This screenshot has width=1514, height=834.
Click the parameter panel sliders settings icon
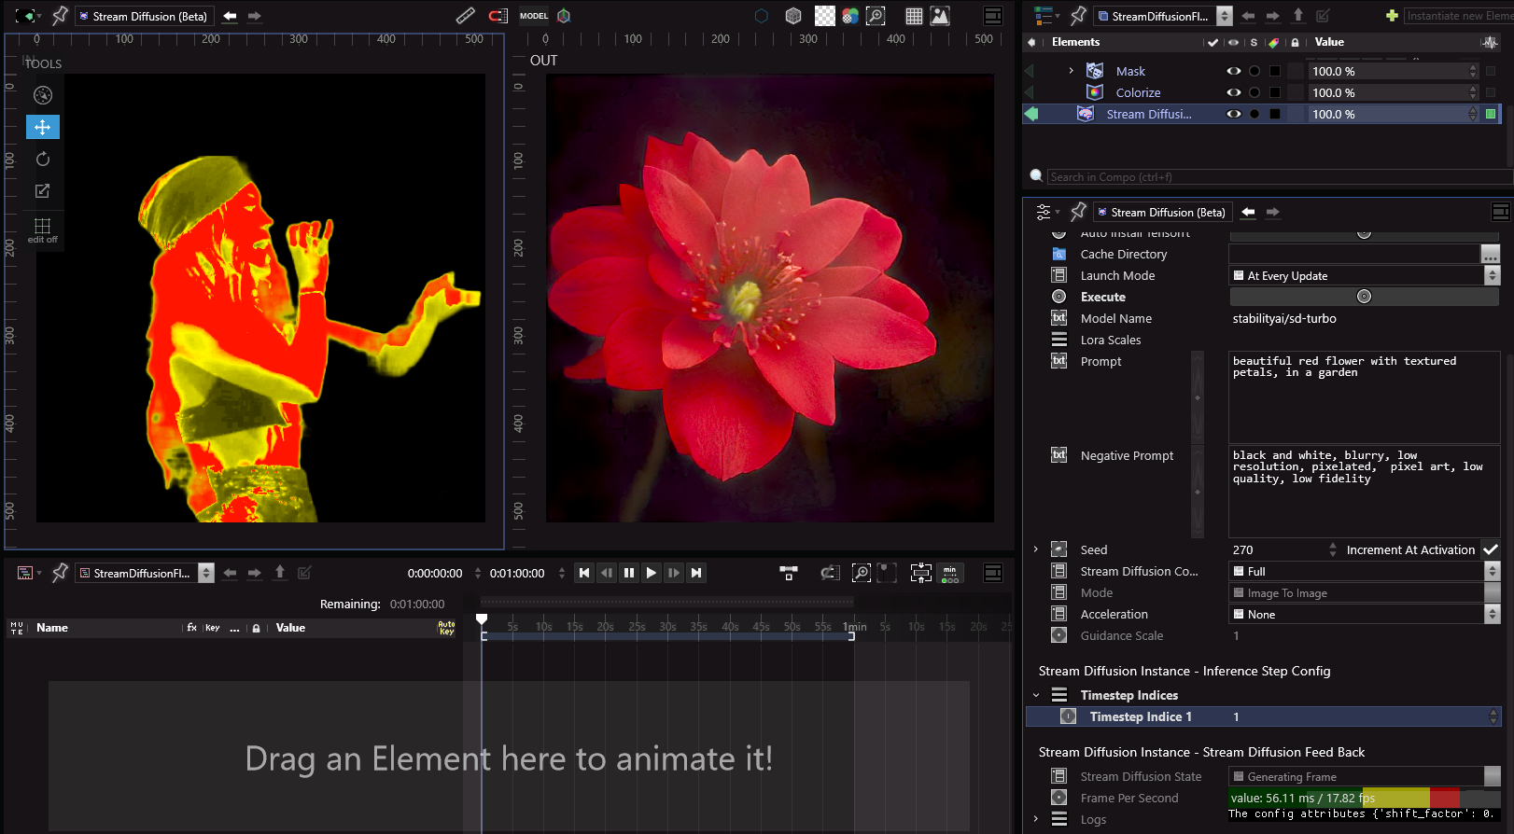coord(1044,212)
